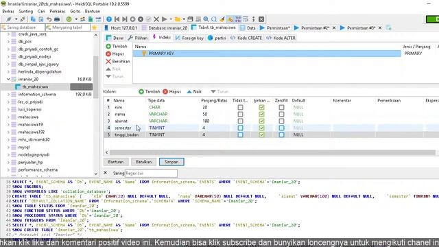Close the Permintaan #2 tab
This screenshot has width=439, height=247.
click(x=334, y=27)
